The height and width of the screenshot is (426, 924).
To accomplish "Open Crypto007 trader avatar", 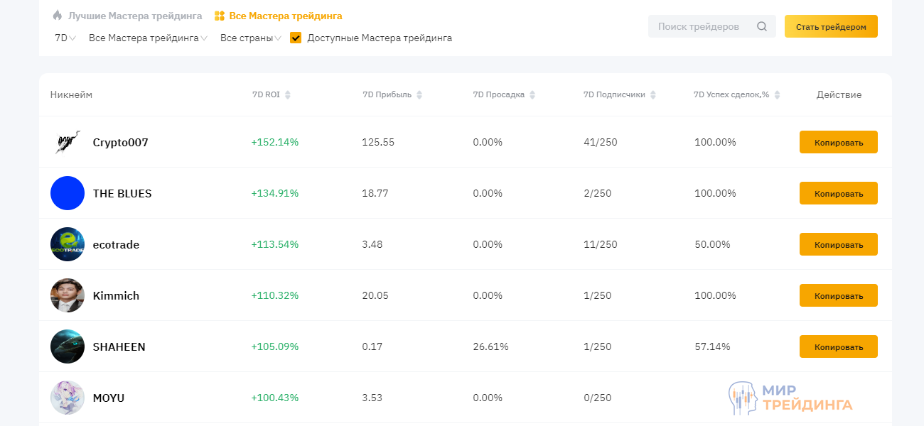I will [68, 142].
